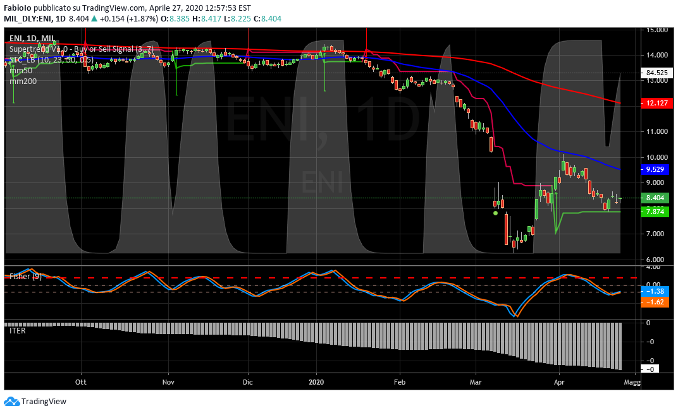This screenshot has height=413, width=678.
Task: Click the blue -1.38 Fisher value tag
Action: point(655,292)
